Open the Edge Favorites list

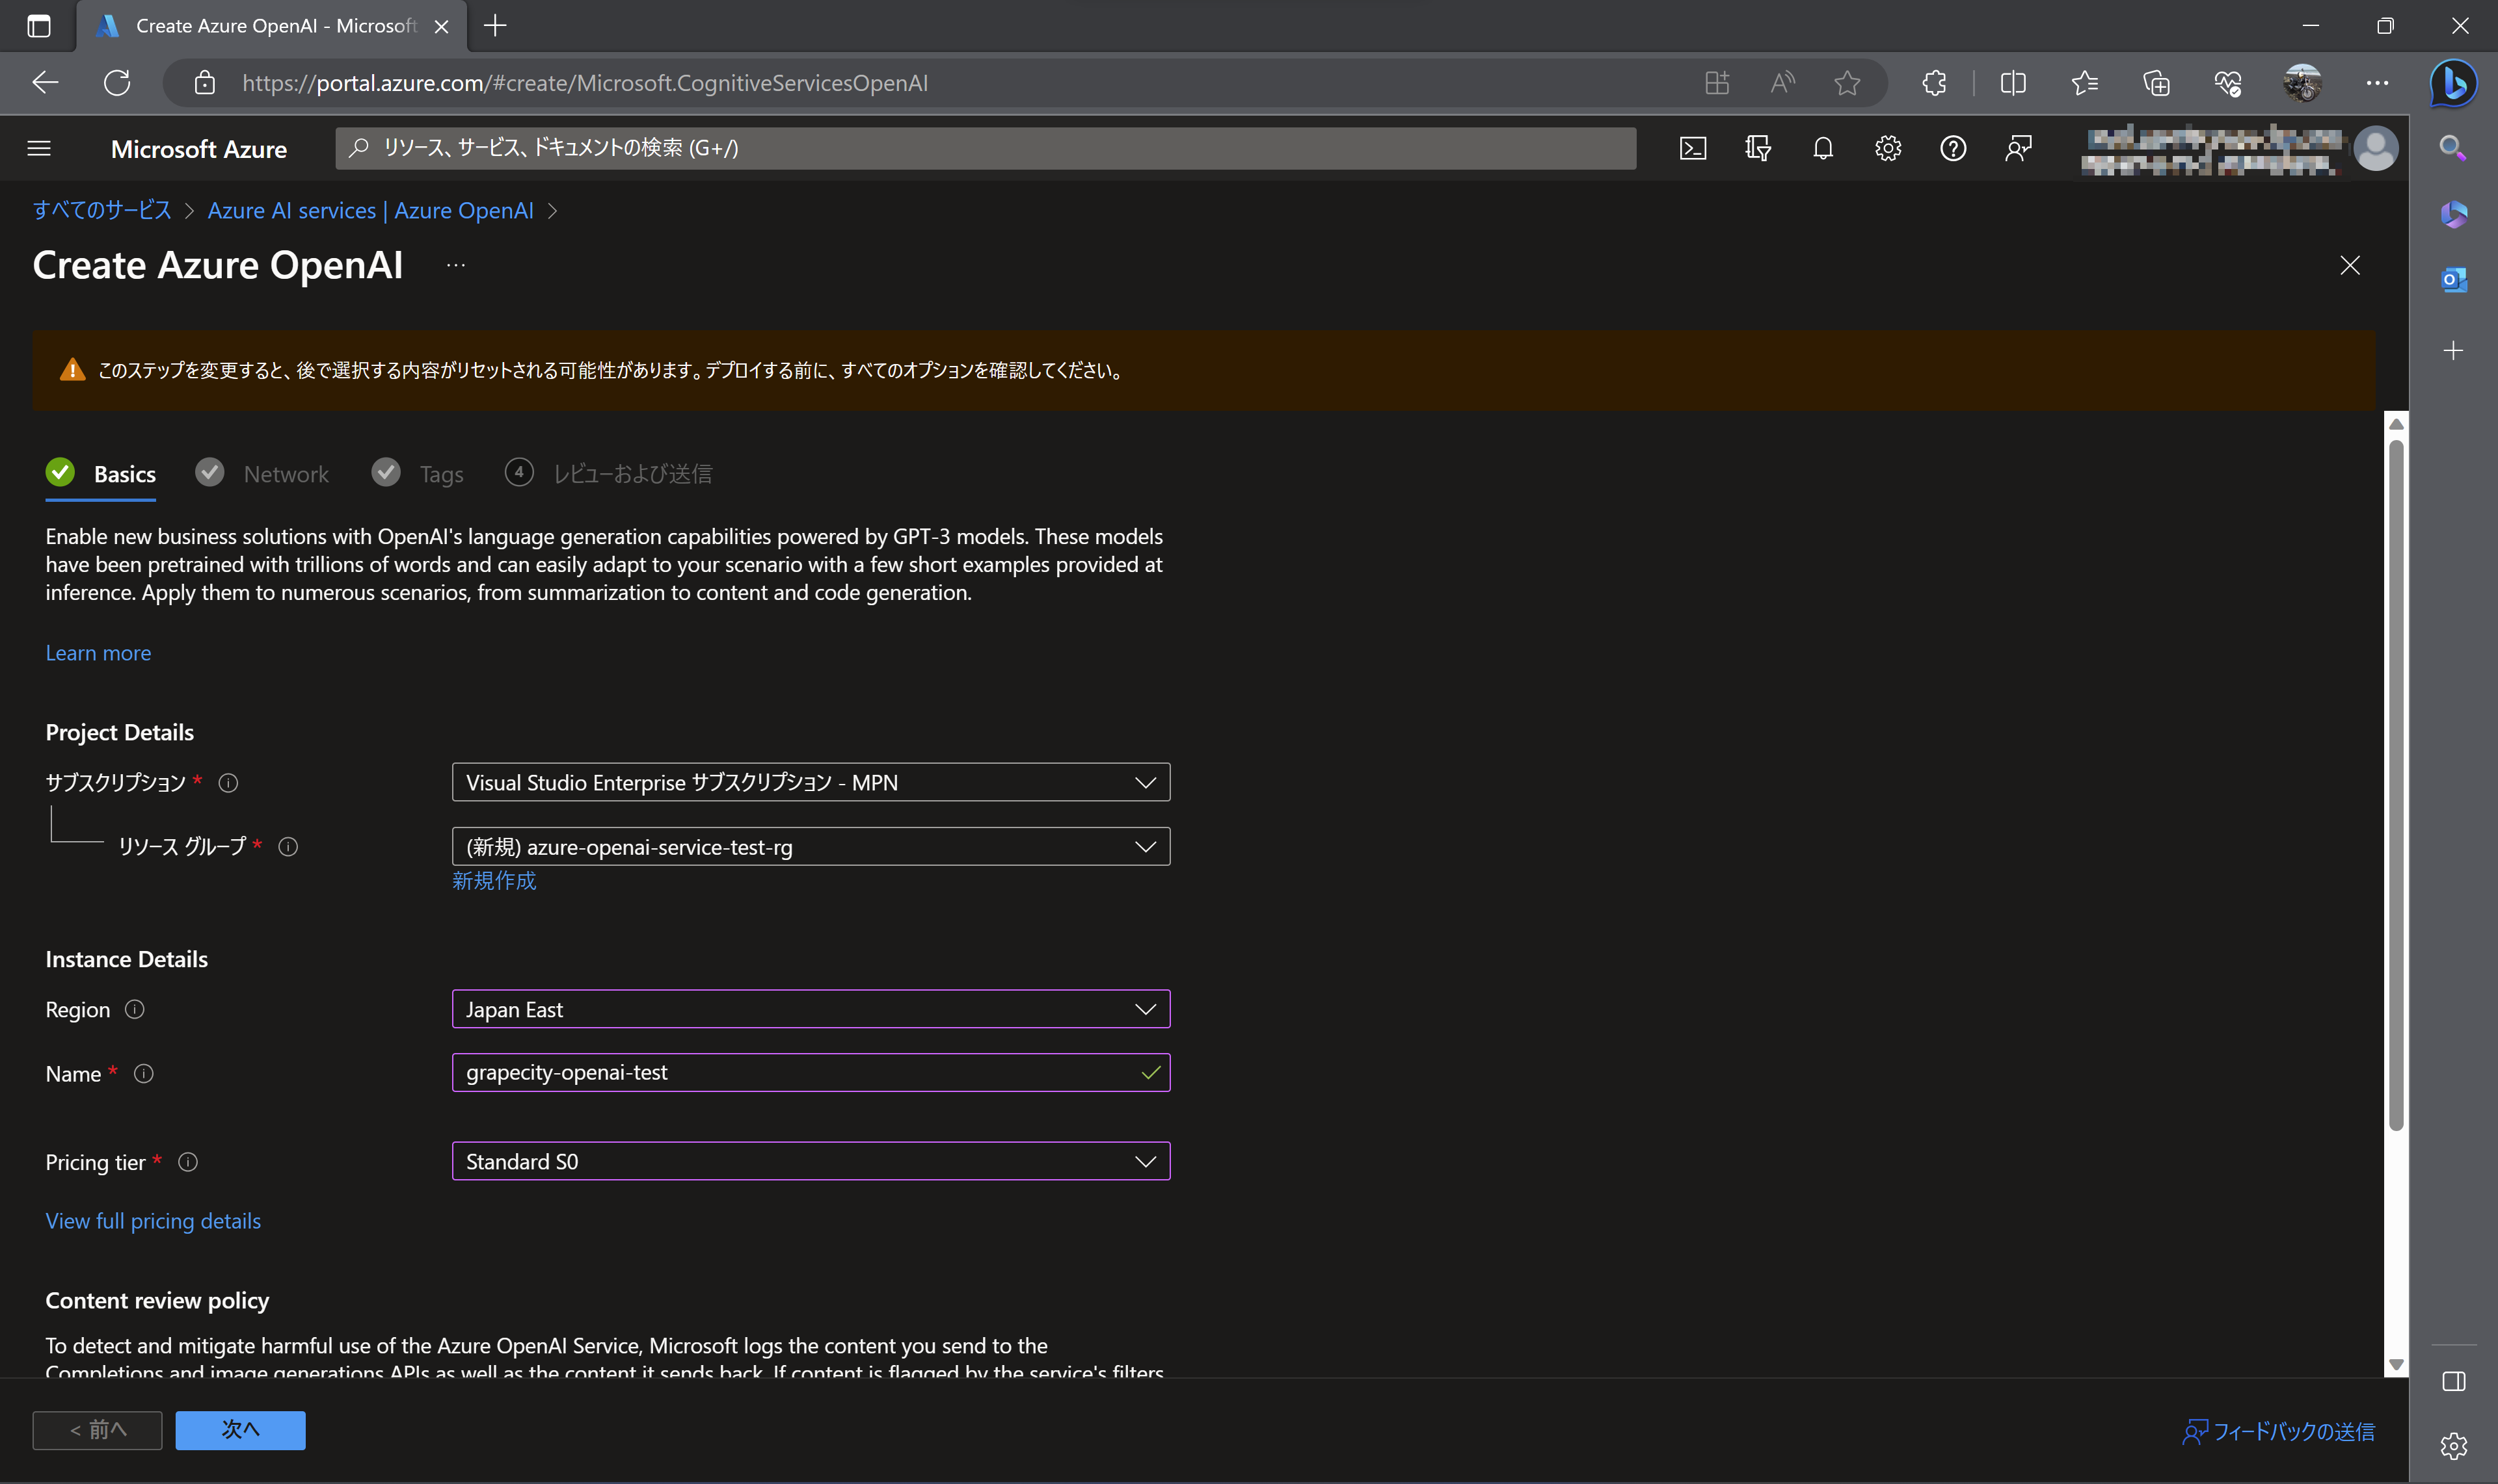pyautogui.click(x=2085, y=83)
